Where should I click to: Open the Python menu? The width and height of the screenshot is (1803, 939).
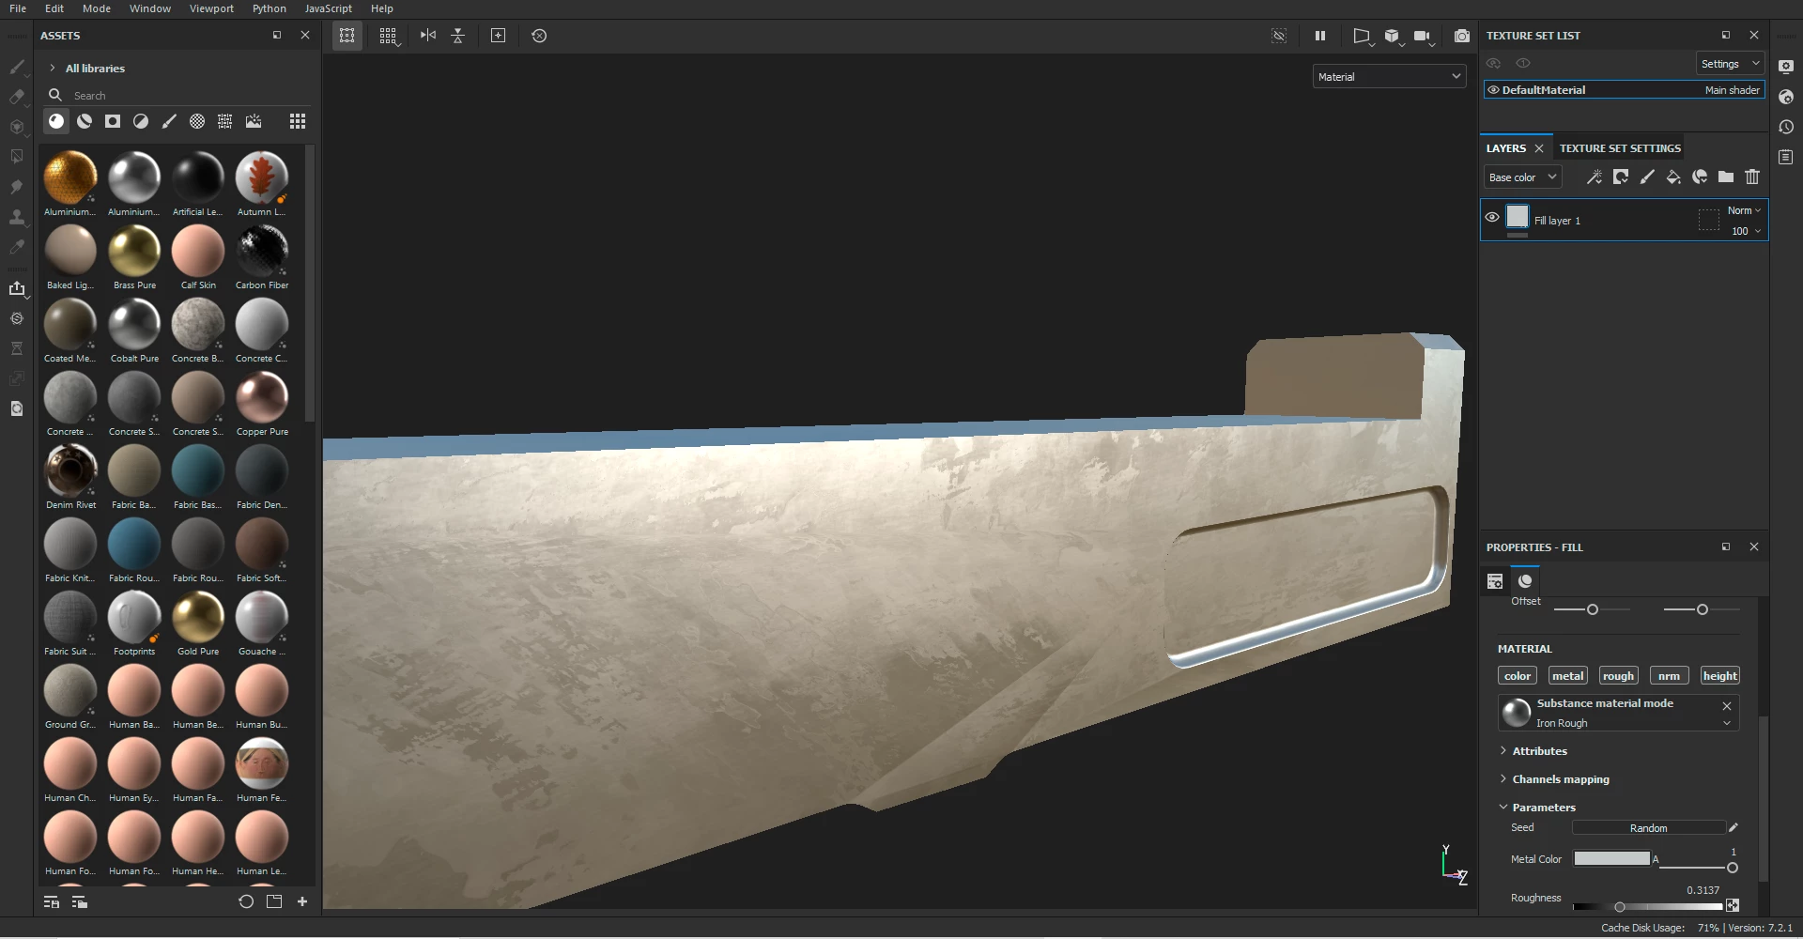270,8
